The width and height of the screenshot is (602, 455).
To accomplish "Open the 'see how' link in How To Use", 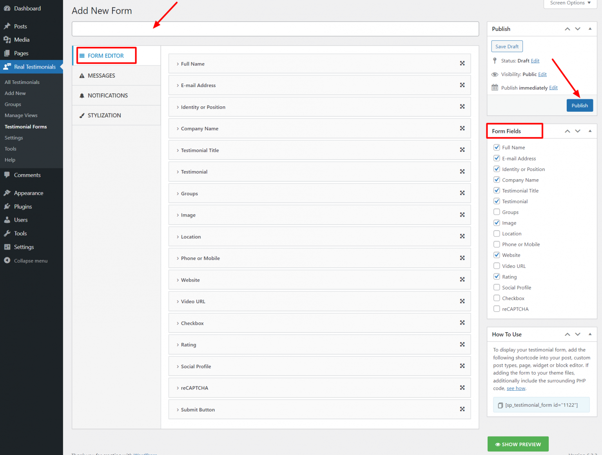I will click(516, 388).
